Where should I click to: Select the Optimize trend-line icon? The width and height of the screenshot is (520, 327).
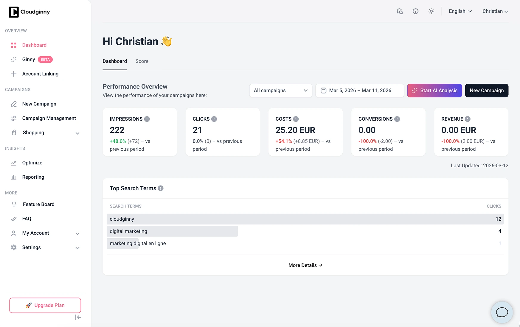tap(14, 163)
